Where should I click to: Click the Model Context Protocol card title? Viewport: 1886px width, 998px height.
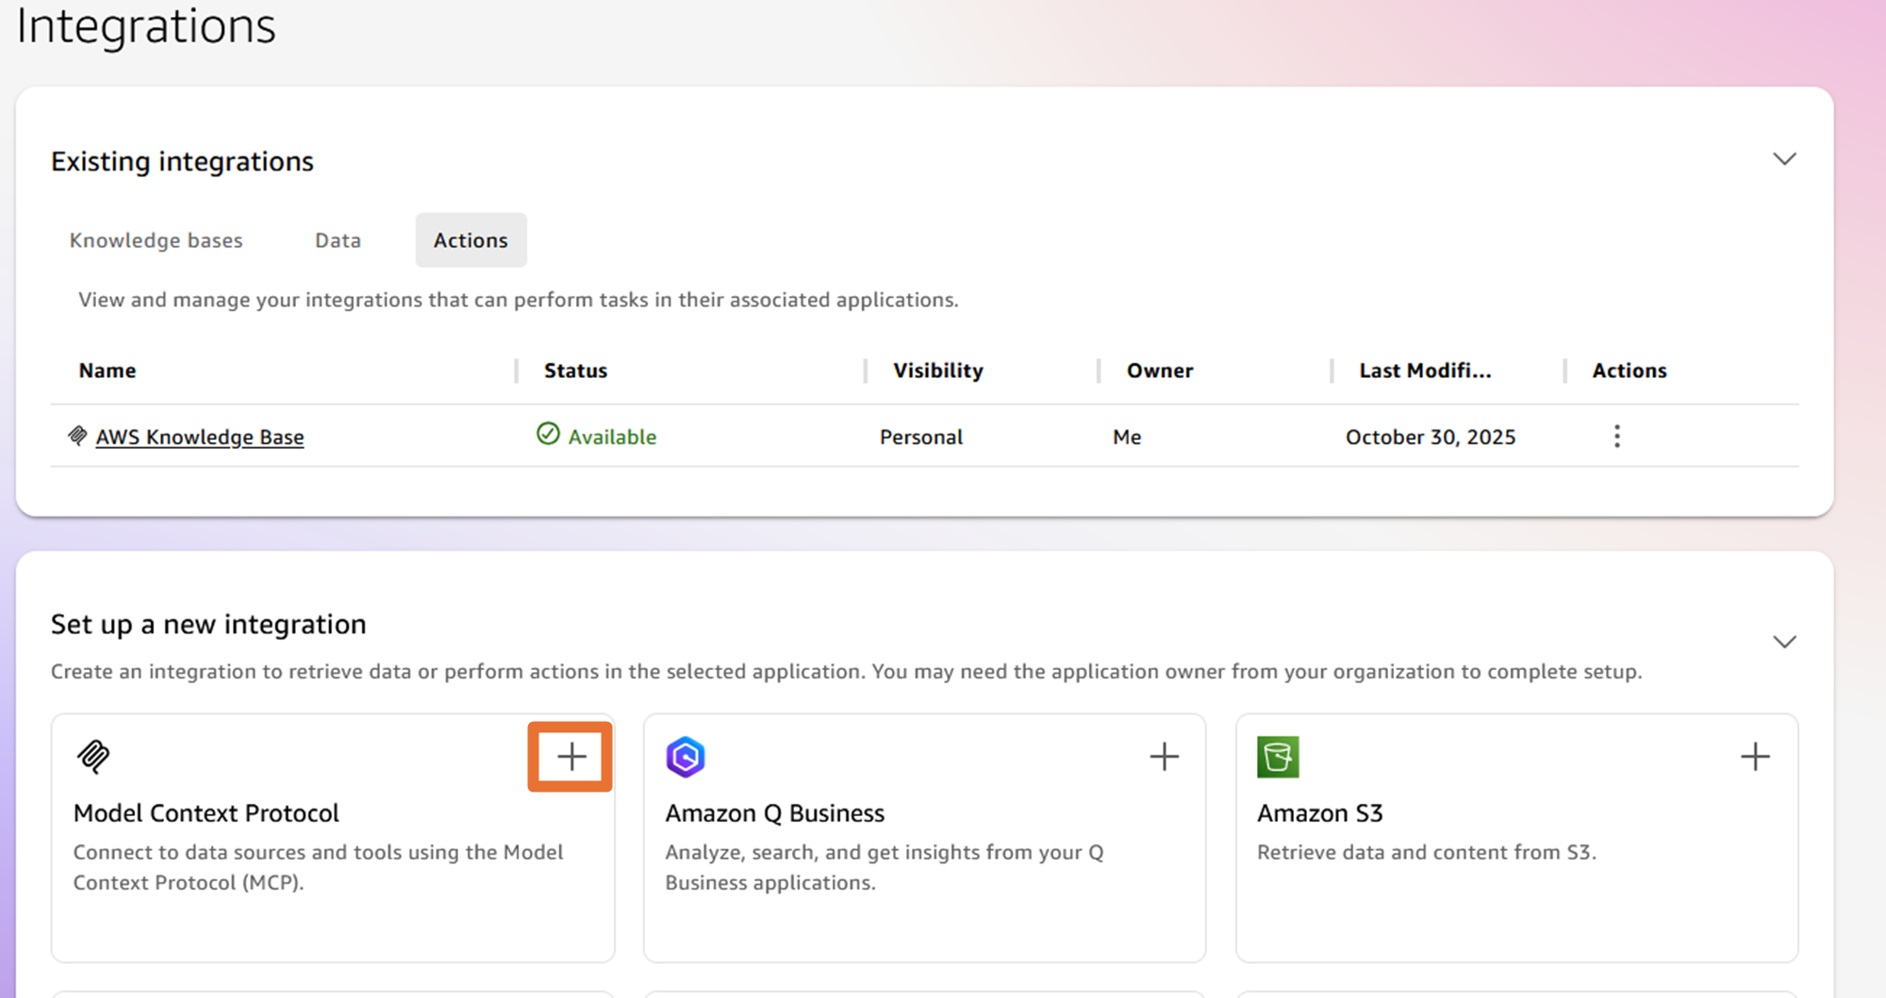(207, 813)
